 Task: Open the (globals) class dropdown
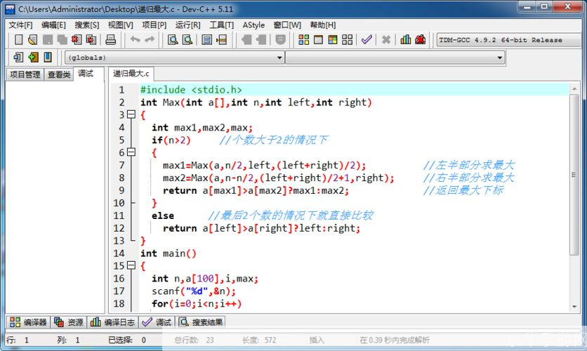174,58
